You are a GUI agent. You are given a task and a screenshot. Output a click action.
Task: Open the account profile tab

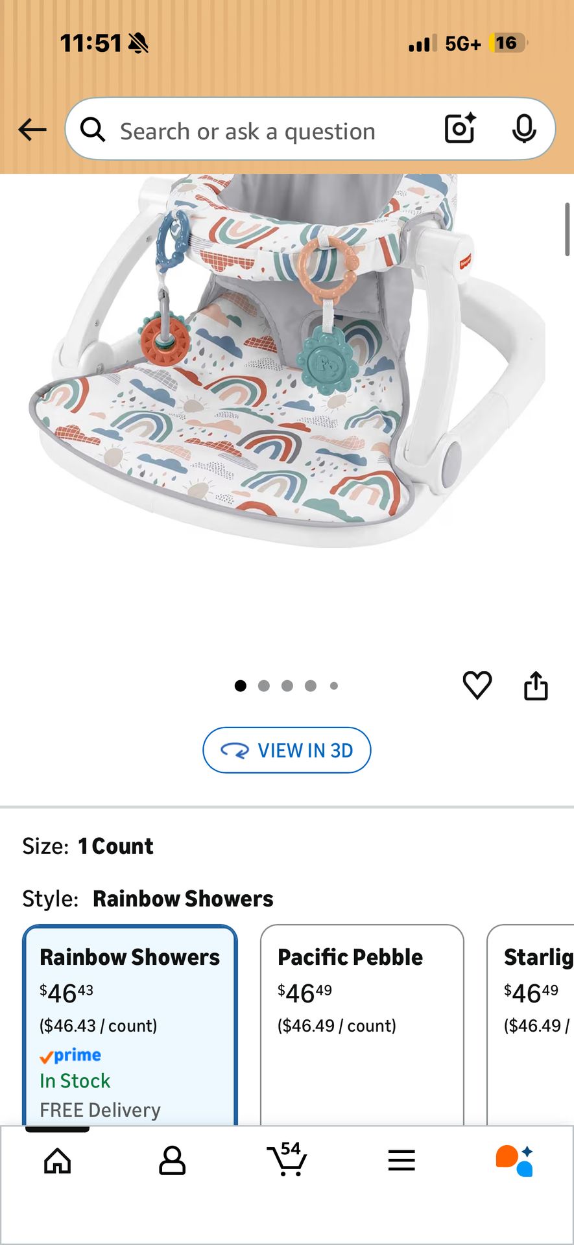pyautogui.click(x=172, y=1161)
